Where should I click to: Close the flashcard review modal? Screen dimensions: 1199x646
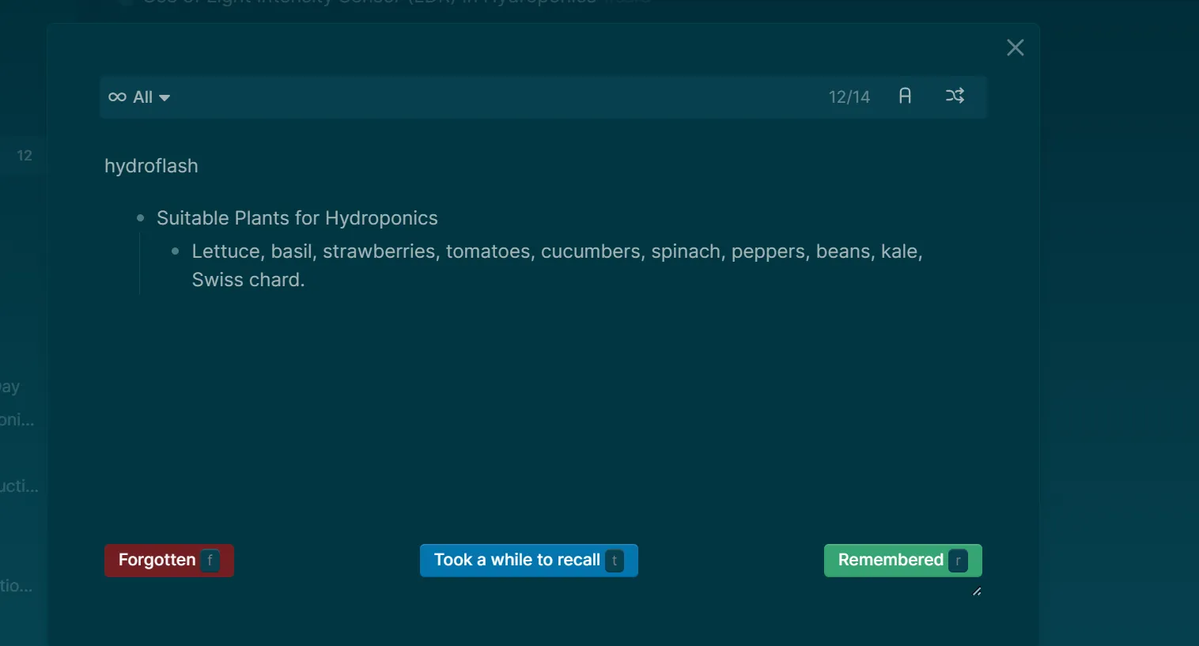pos(1015,47)
